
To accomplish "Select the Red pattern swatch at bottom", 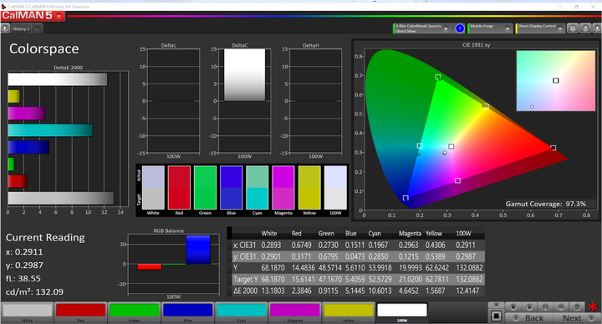I will (80, 310).
